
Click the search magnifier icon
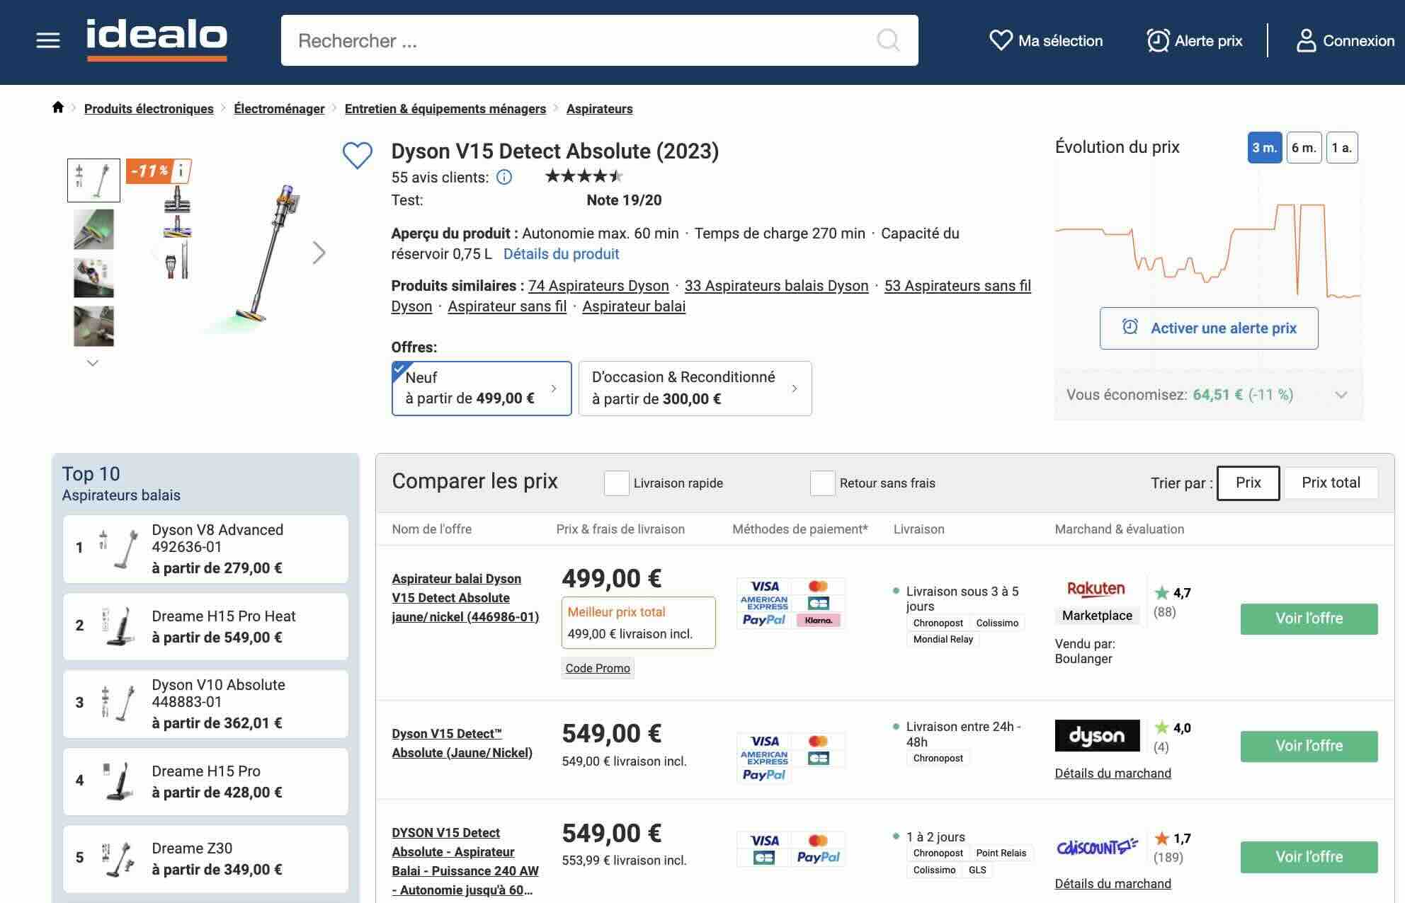tap(888, 40)
